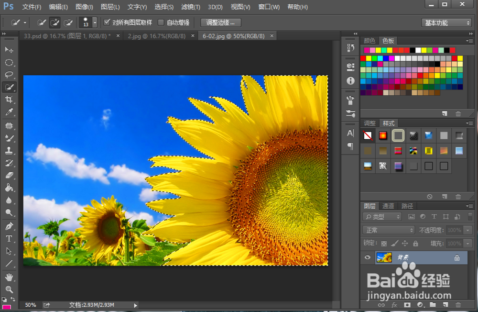Open the Opacity value dropdown arrow
This screenshot has height=312, width=478.
click(467, 230)
